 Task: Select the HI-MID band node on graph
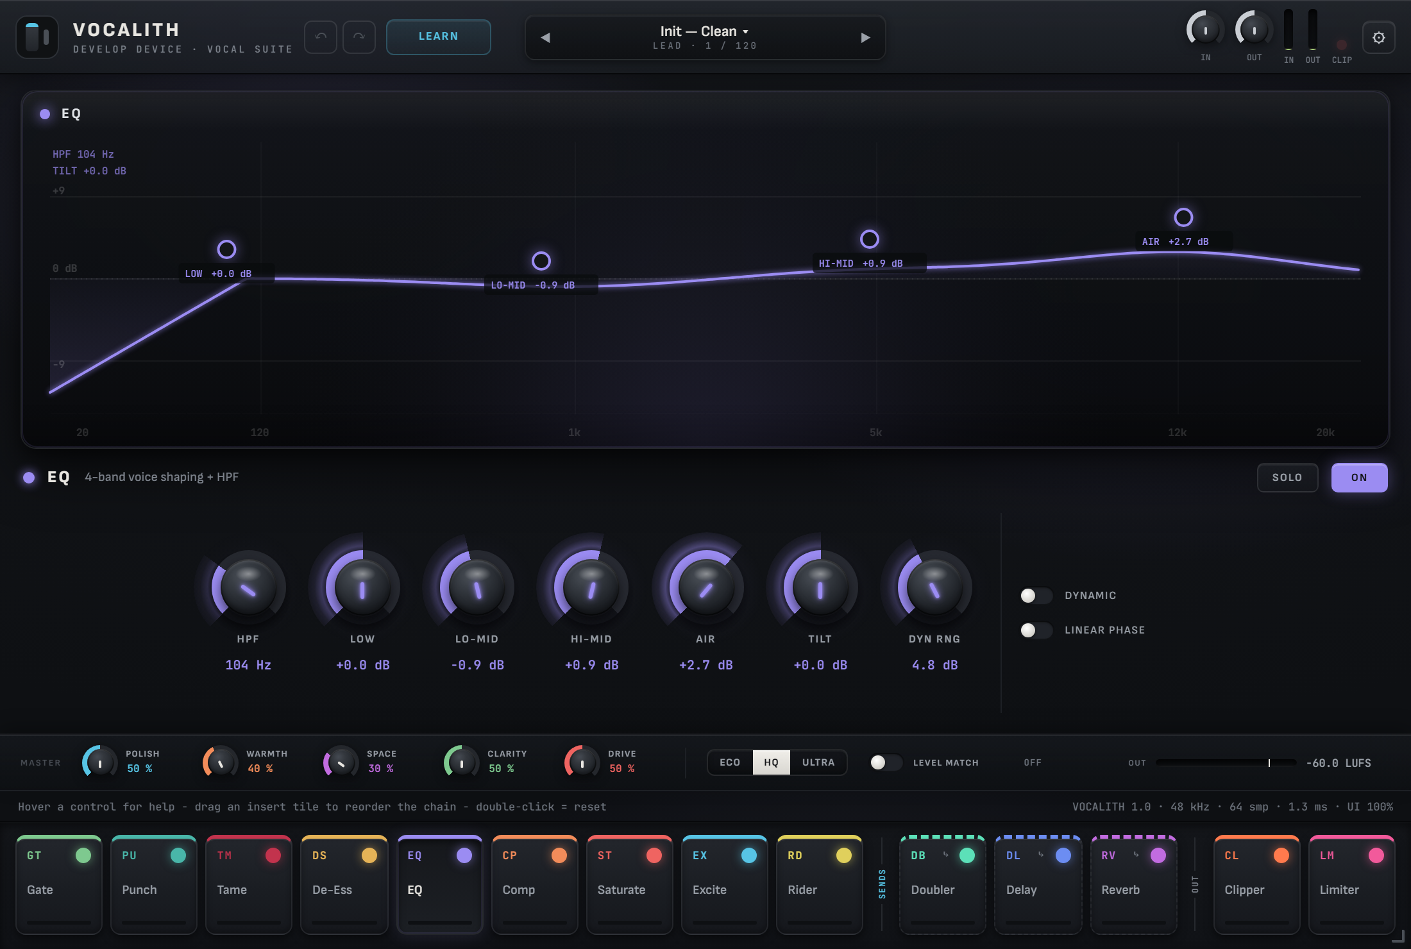click(870, 239)
